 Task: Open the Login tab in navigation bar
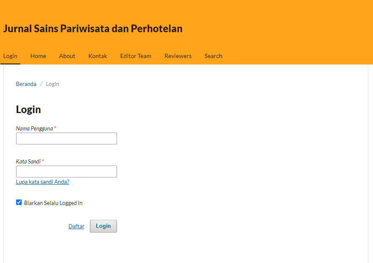10,56
